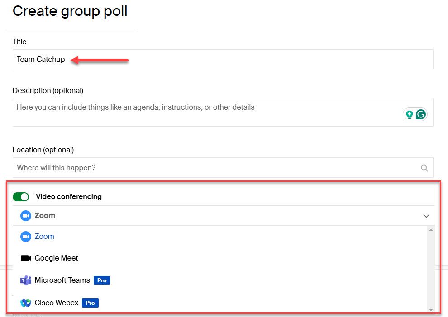Click the Microsoft Teams icon
Screen dimensions: 448x317
click(x=26, y=280)
